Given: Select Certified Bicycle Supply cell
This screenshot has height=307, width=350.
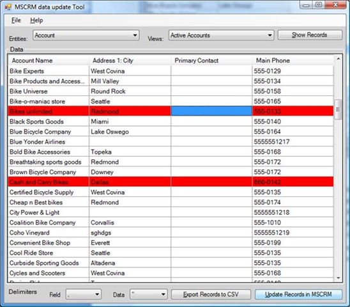Looking at the screenshot, I should [x=49, y=192].
